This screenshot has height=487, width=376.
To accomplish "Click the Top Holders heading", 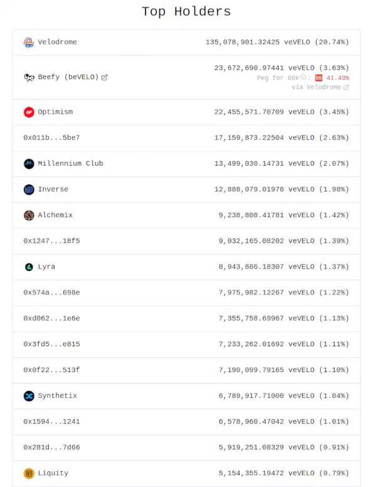I will pos(187,12).
